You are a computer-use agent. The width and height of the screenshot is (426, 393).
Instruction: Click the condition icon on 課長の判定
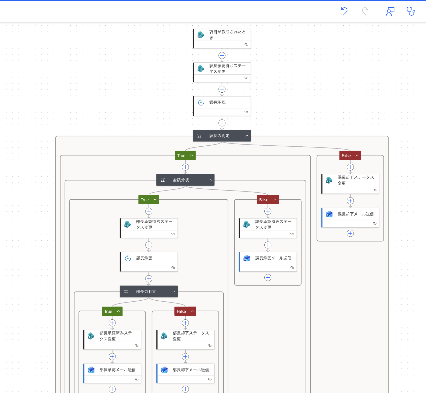click(199, 136)
